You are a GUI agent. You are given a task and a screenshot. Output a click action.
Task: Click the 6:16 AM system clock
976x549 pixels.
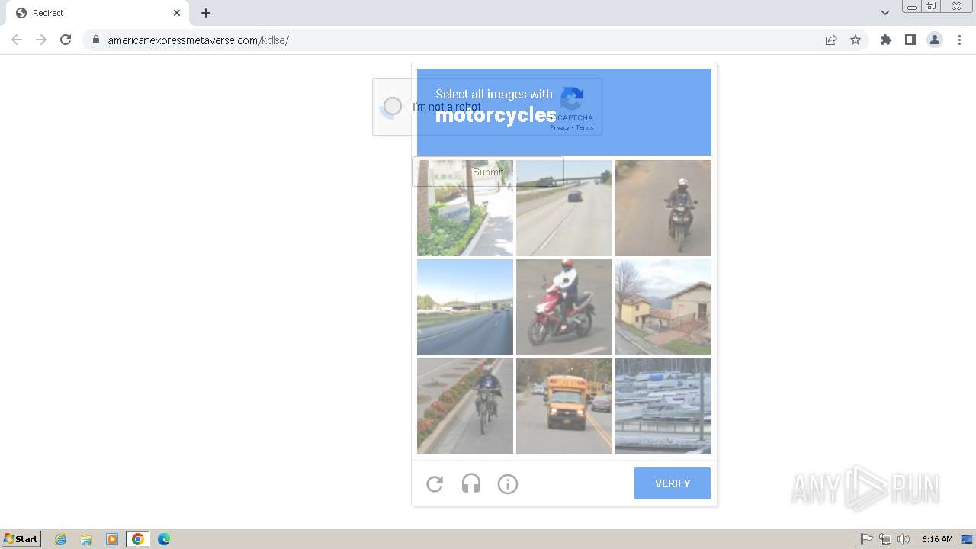tap(937, 539)
